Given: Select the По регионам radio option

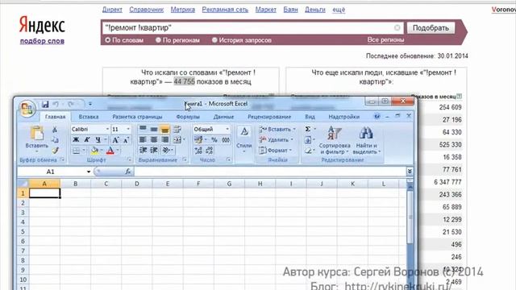Looking at the screenshot, I should click(x=158, y=40).
